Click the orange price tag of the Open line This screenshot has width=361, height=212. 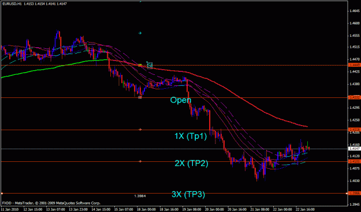[x=355, y=97]
